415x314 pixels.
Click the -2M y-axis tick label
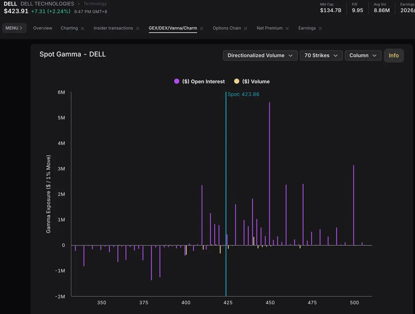pos(60,296)
